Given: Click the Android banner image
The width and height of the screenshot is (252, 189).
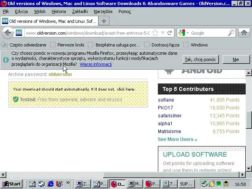Looking at the screenshot, I should pos(202,74).
